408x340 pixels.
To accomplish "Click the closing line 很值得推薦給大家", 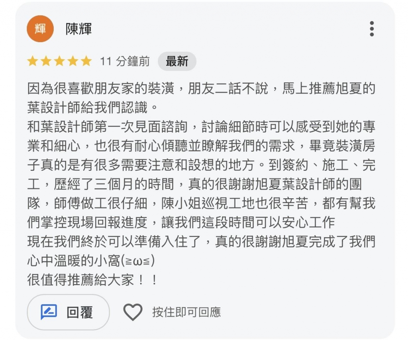I will [92, 280].
